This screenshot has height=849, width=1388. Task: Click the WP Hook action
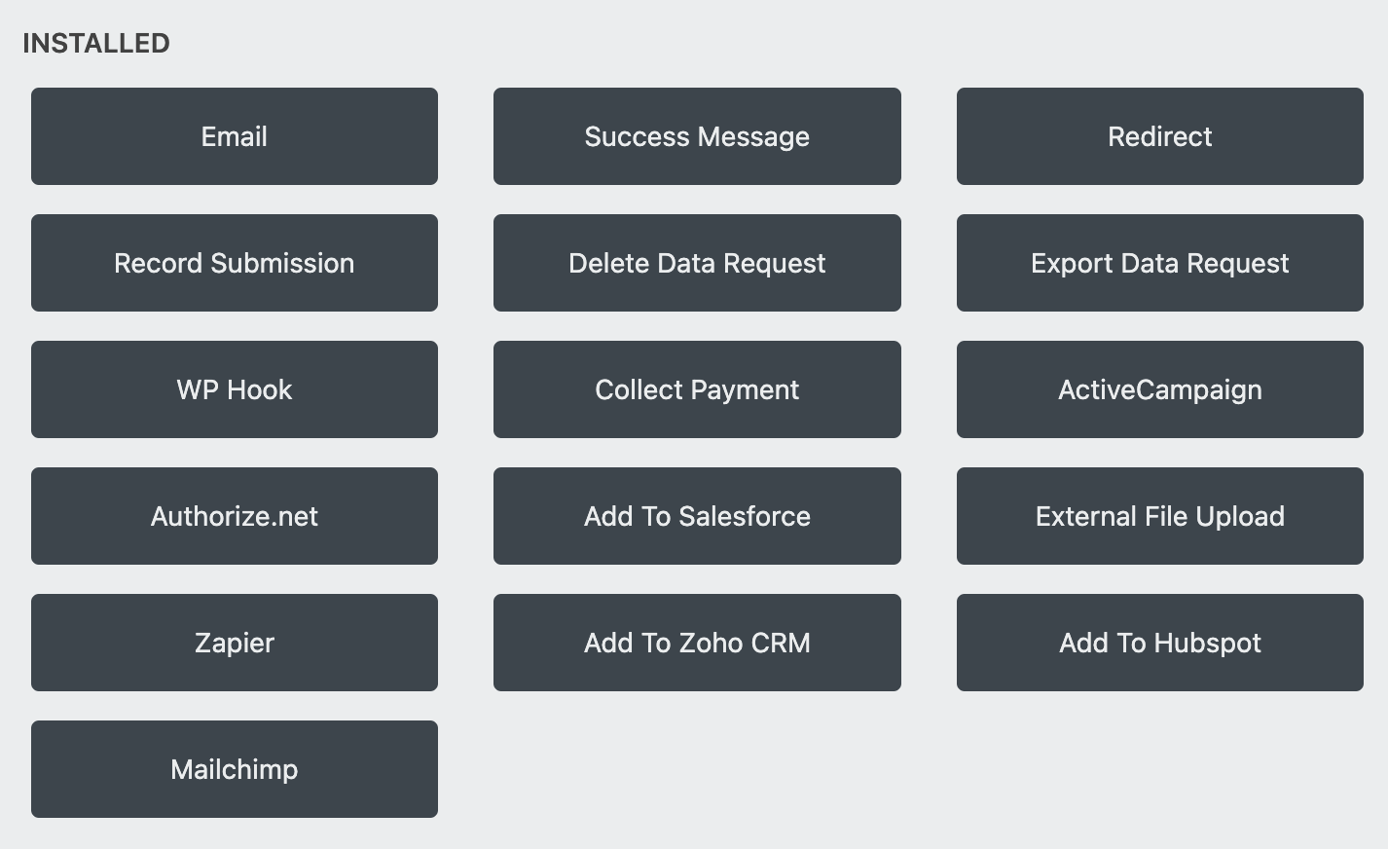click(234, 389)
